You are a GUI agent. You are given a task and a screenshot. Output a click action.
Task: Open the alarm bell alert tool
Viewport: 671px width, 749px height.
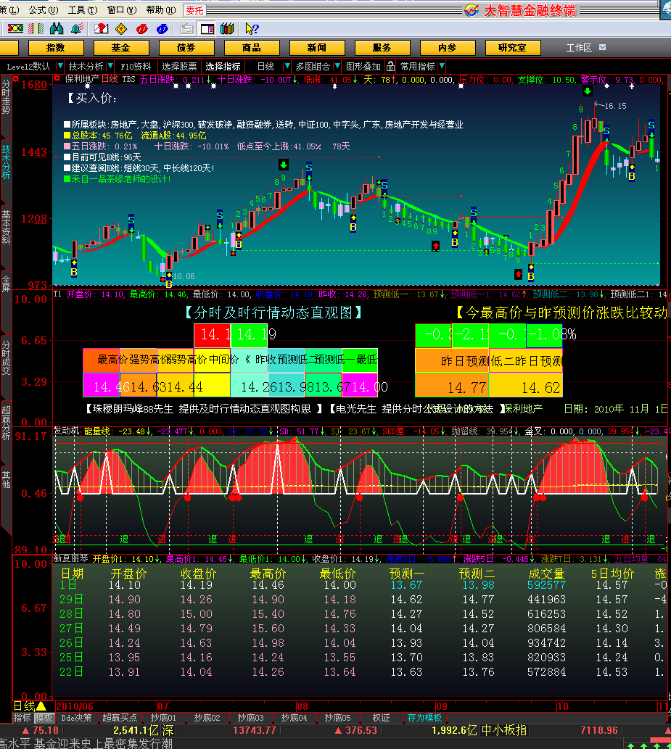coord(78,29)
